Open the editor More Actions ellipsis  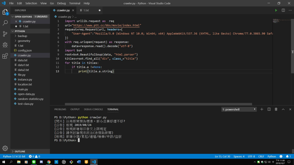290,10
